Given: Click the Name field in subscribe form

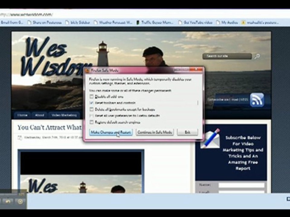Looking at the screenshot, I should pyautogui.click(x=242, y=185).
